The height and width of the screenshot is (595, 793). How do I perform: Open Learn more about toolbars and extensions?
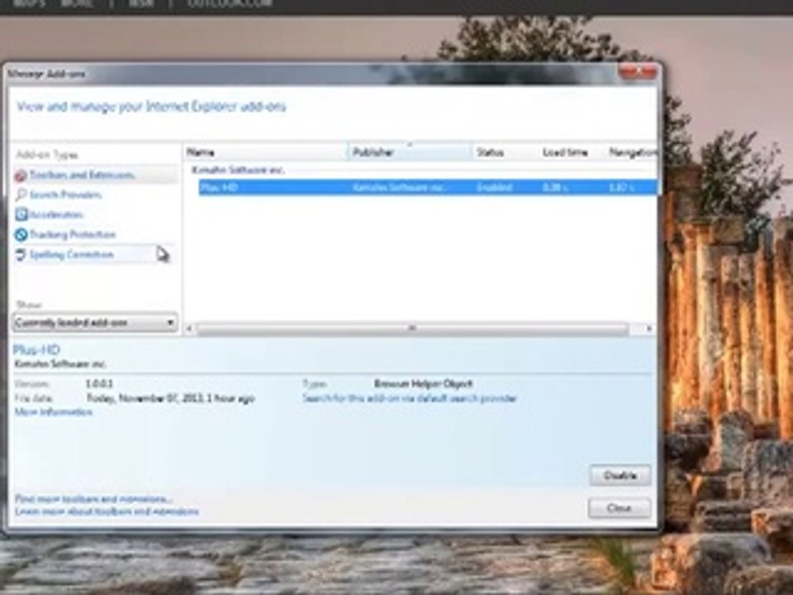tap(107, 512)
